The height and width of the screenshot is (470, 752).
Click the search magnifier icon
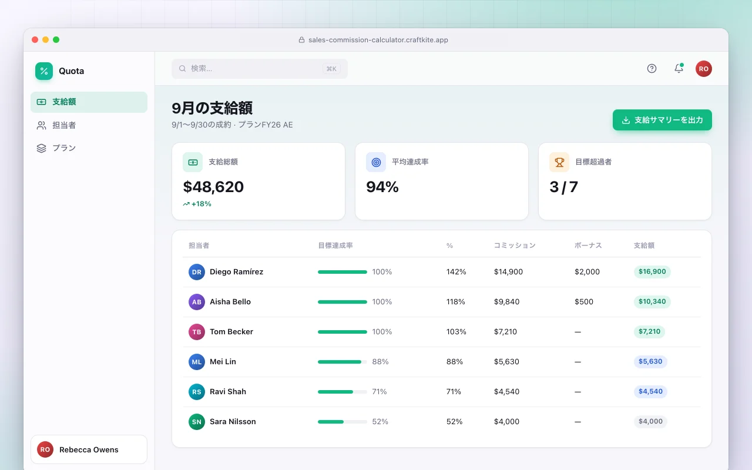[183, 69]
